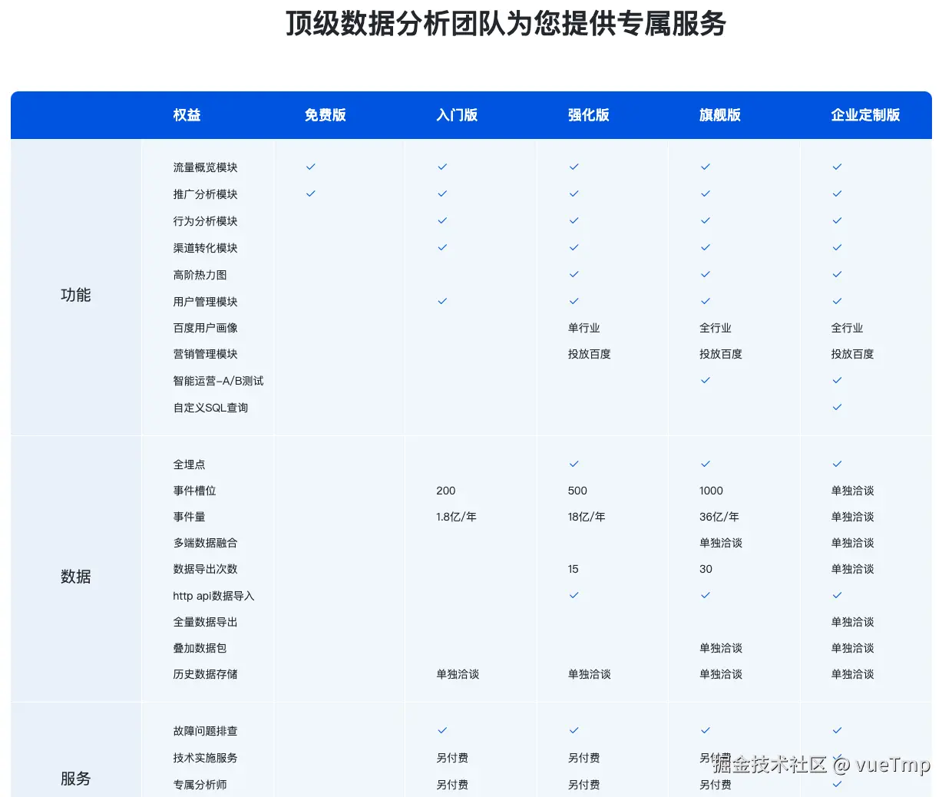Select the 入门版 column header
This screenshot has width=952, height=797.
pos(457,115)
